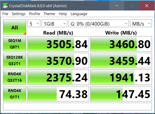The width and height of the screenshot is (155, 114).
Task: Click the CrystalDiskMark title bar icon
Action: 5,6
